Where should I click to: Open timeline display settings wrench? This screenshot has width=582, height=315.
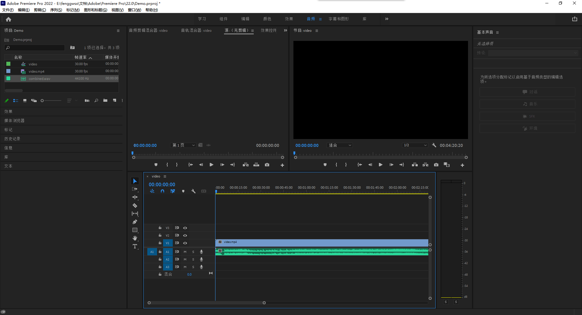(x=193, y=191)
